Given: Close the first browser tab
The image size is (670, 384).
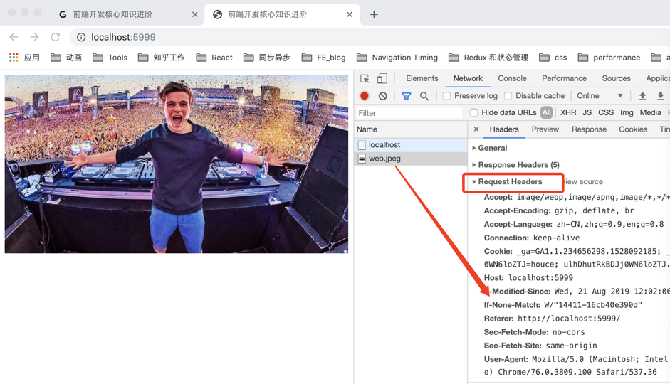Looking at the screenshot, I should pyautogui.click(x=195, y=14).
